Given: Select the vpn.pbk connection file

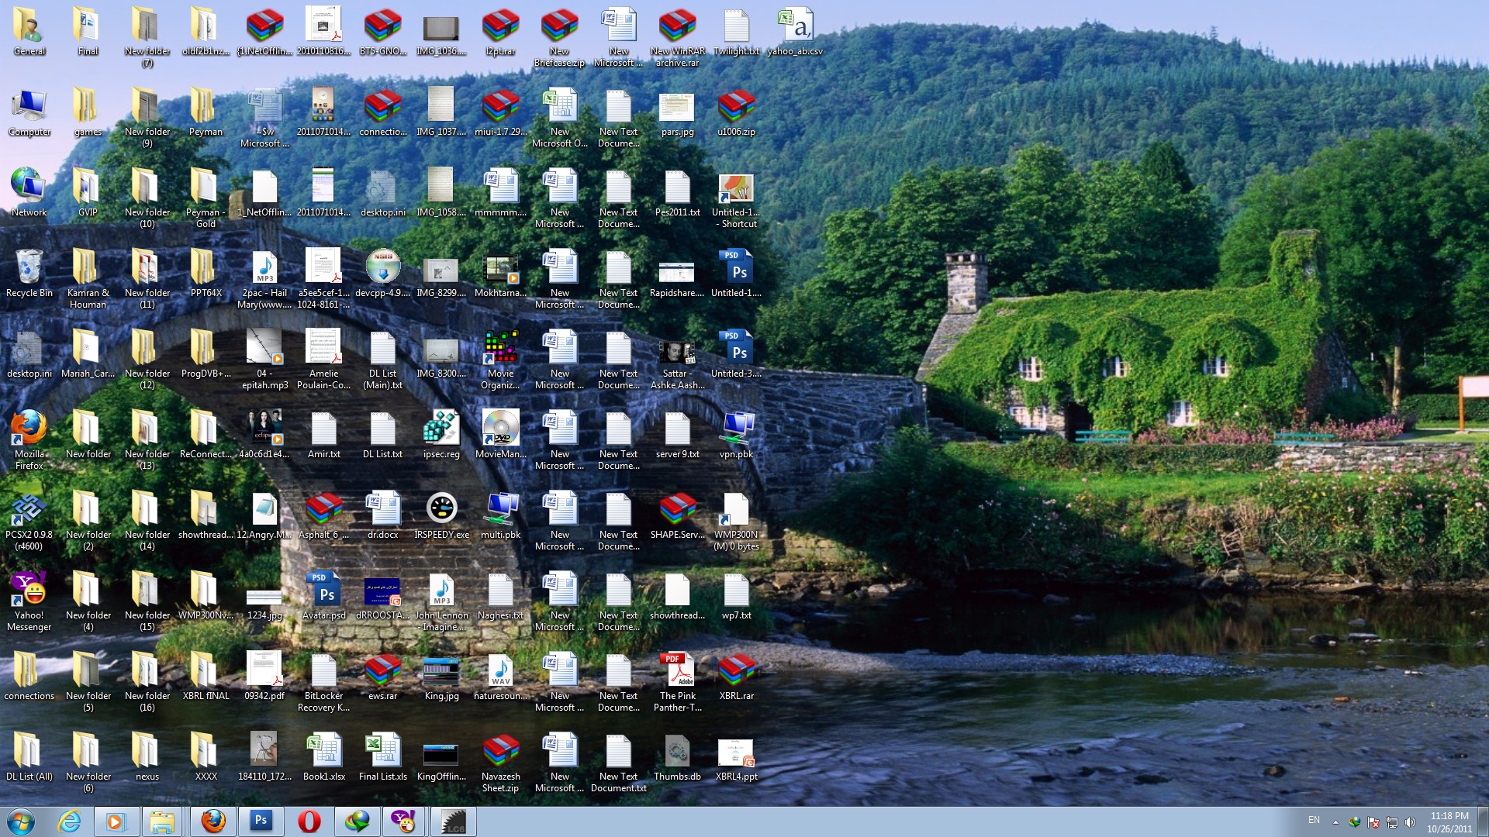Looking at the screenshot, I should (x=737, y=435).
